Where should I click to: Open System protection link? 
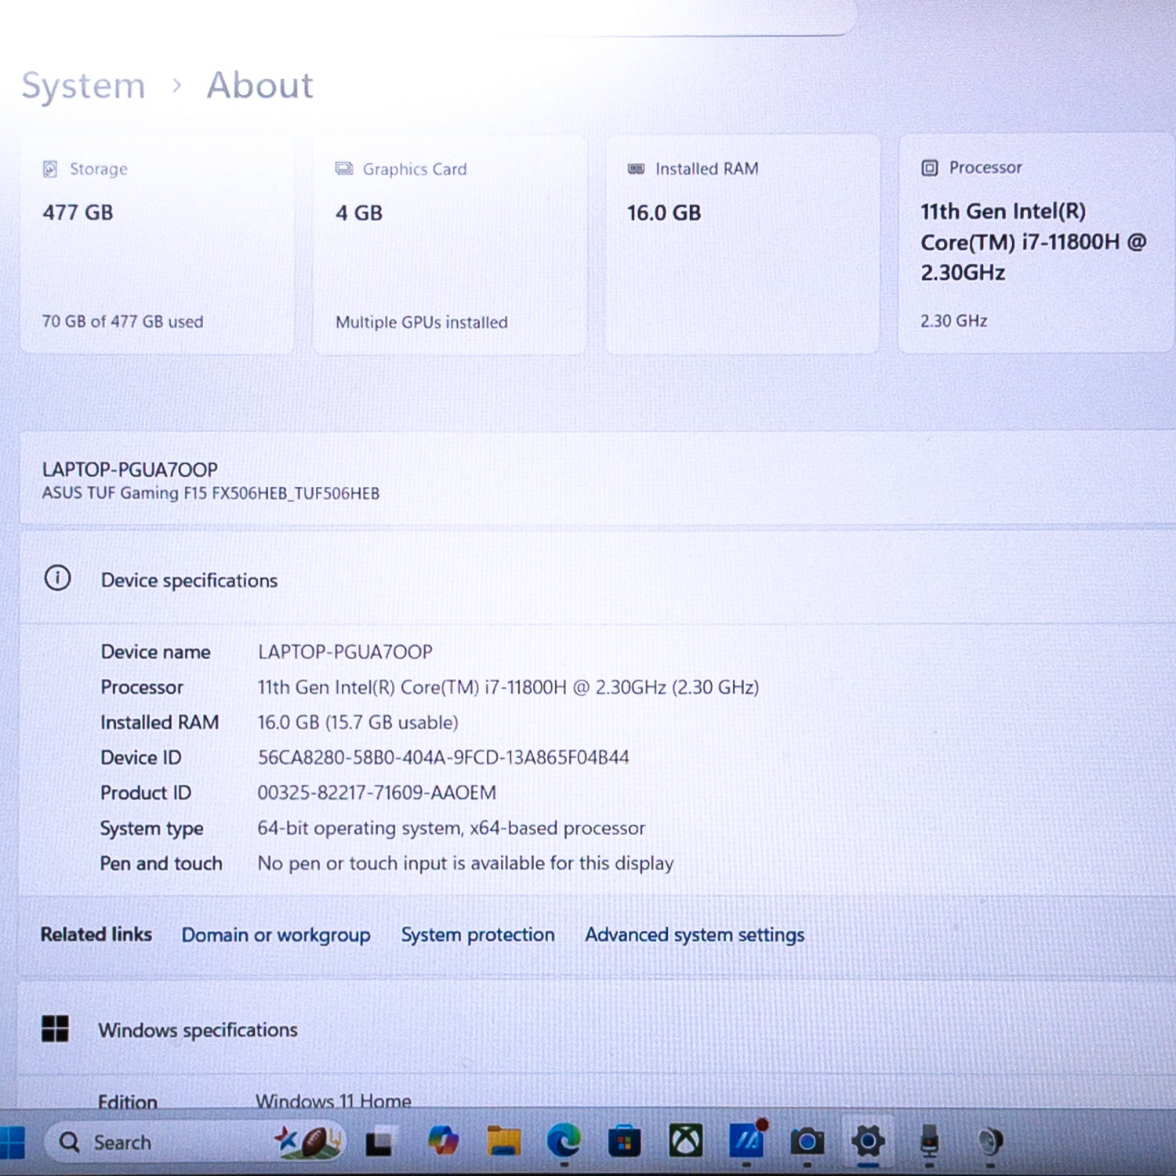477,935
